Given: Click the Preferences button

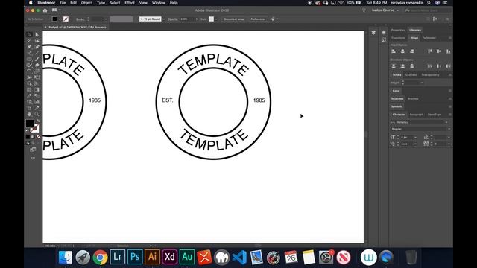Looking at the screenshot, I should (x=258, y=19).
